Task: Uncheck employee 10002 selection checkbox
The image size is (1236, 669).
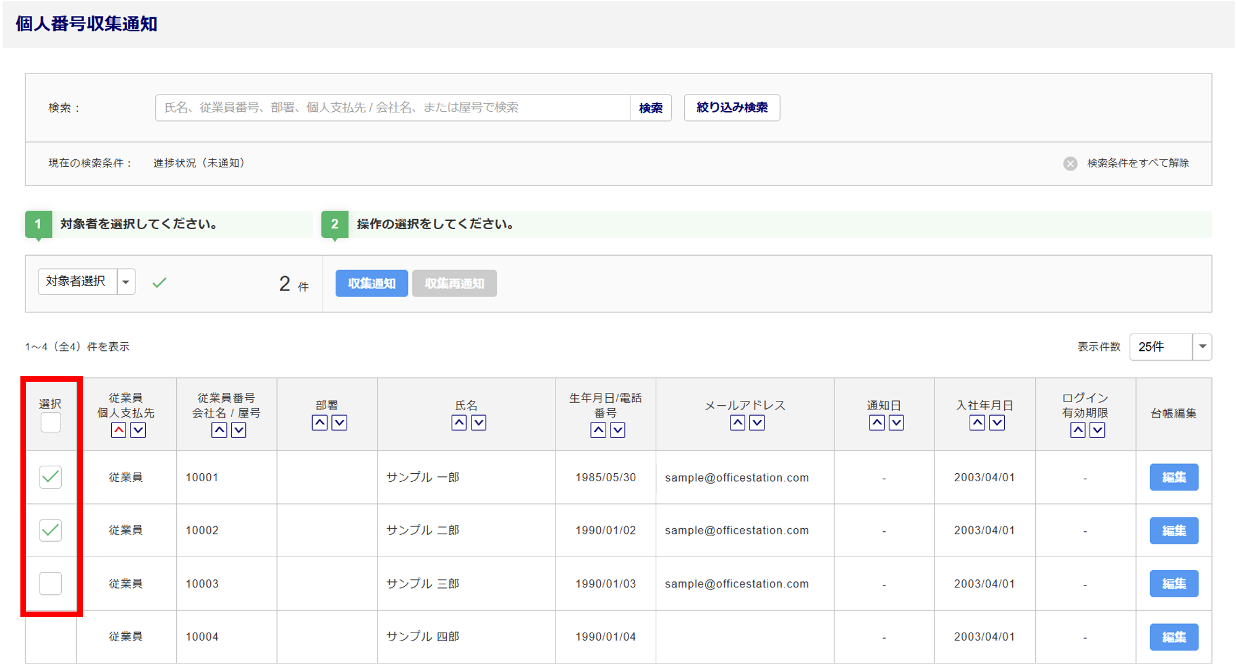Action: coord(51,530)
